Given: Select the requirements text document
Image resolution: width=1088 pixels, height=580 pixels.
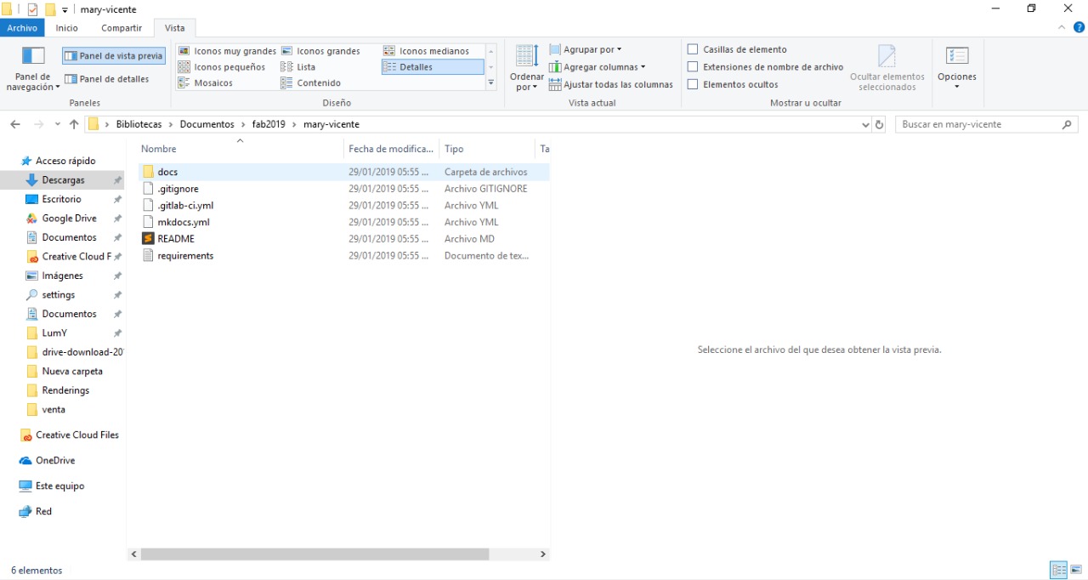Looking at the screenshot, I should point(343,255).
